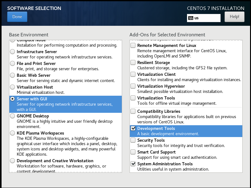Viewport: 251px width, 188px height.
Task: Click the keyboard layout icon
Action: (191, 18)
